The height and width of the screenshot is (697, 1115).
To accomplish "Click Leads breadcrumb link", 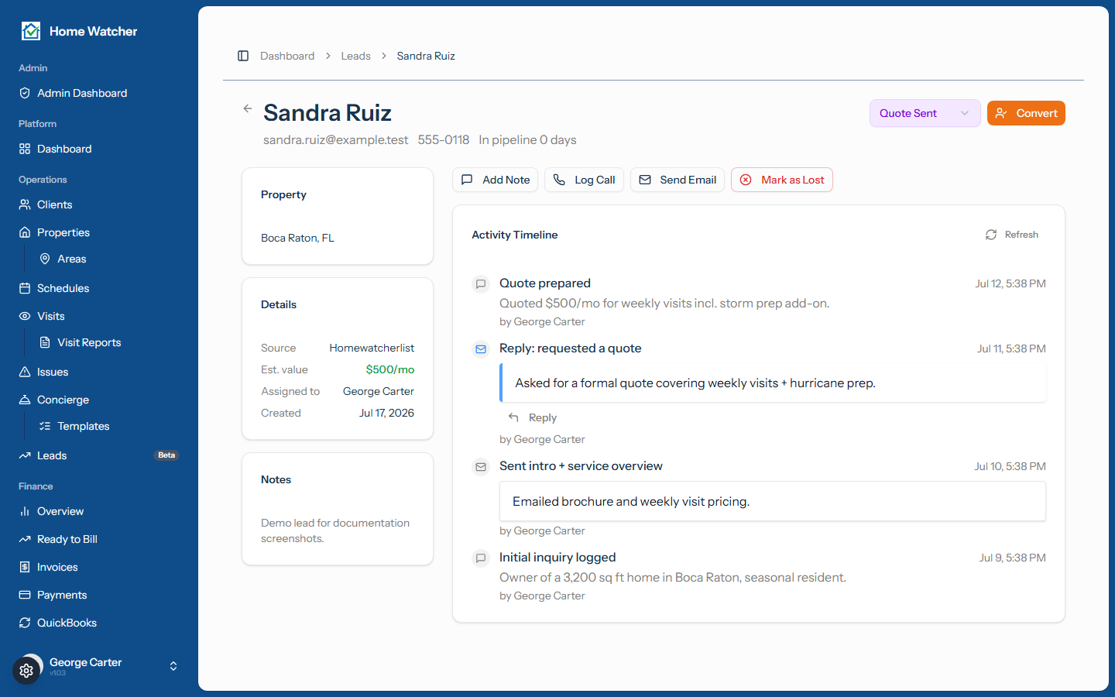I will (355, 56).
